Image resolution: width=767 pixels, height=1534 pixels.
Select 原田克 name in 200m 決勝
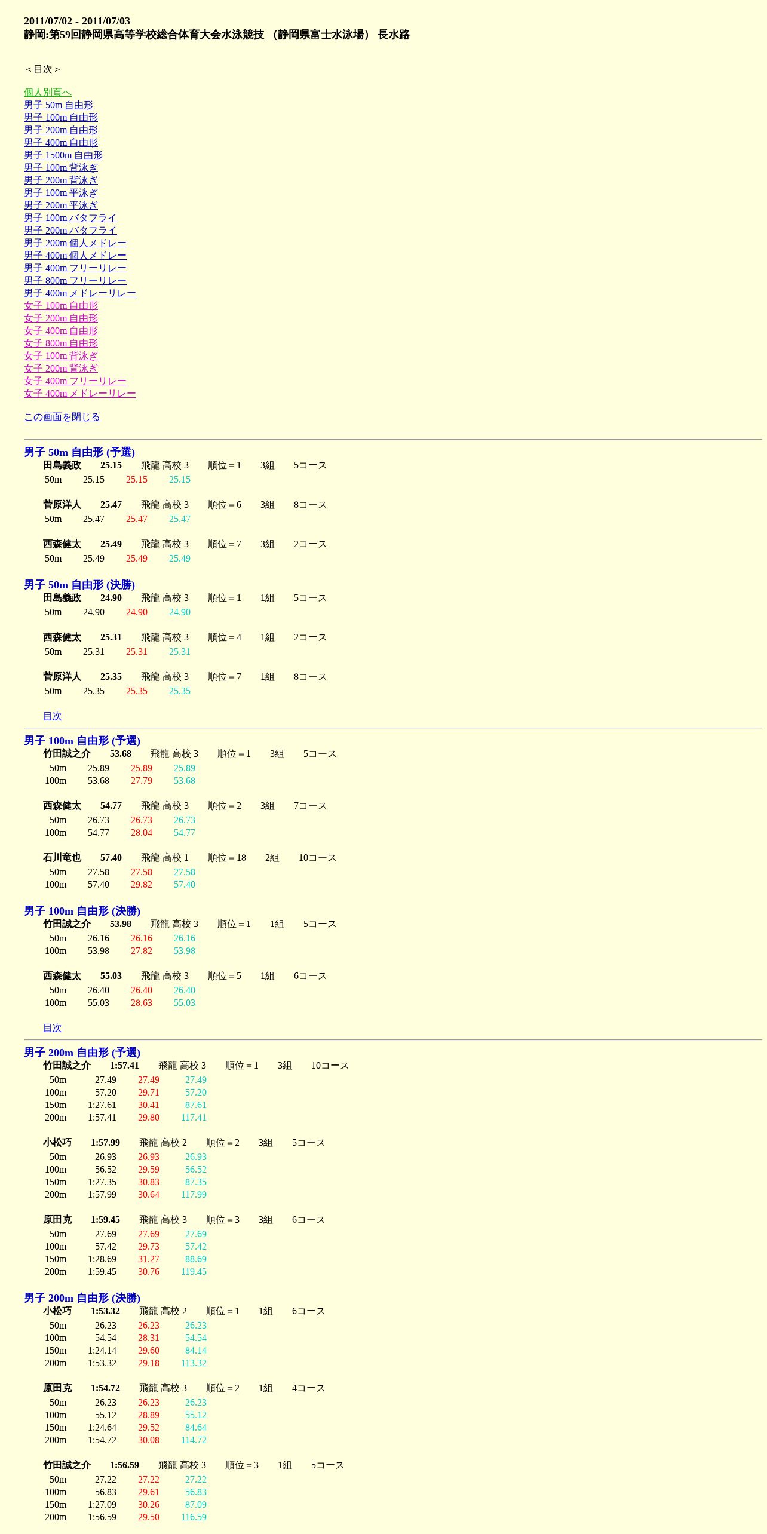[x=57, y=1388]
